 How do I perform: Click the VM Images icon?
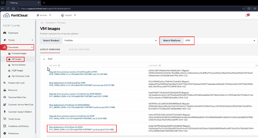click(x=9, y=59)
